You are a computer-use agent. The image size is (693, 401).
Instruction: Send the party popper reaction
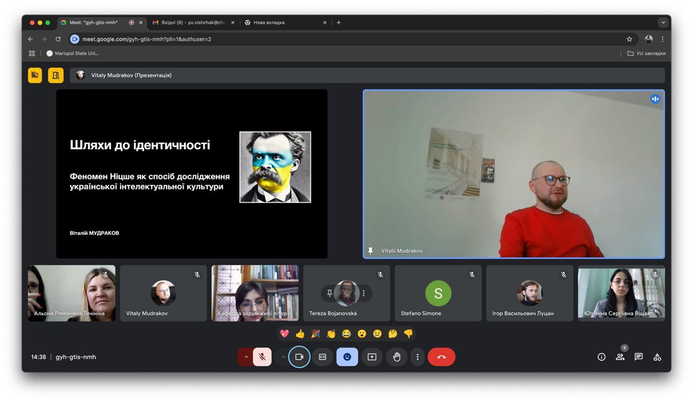point(316,333)
